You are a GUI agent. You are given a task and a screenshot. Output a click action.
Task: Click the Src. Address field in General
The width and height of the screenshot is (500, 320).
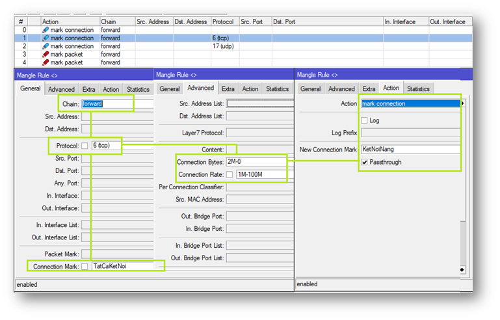[117, 117]
